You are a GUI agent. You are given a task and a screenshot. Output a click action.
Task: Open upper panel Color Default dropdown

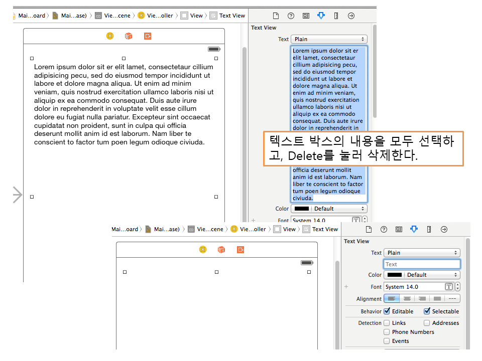click(329, 209)
